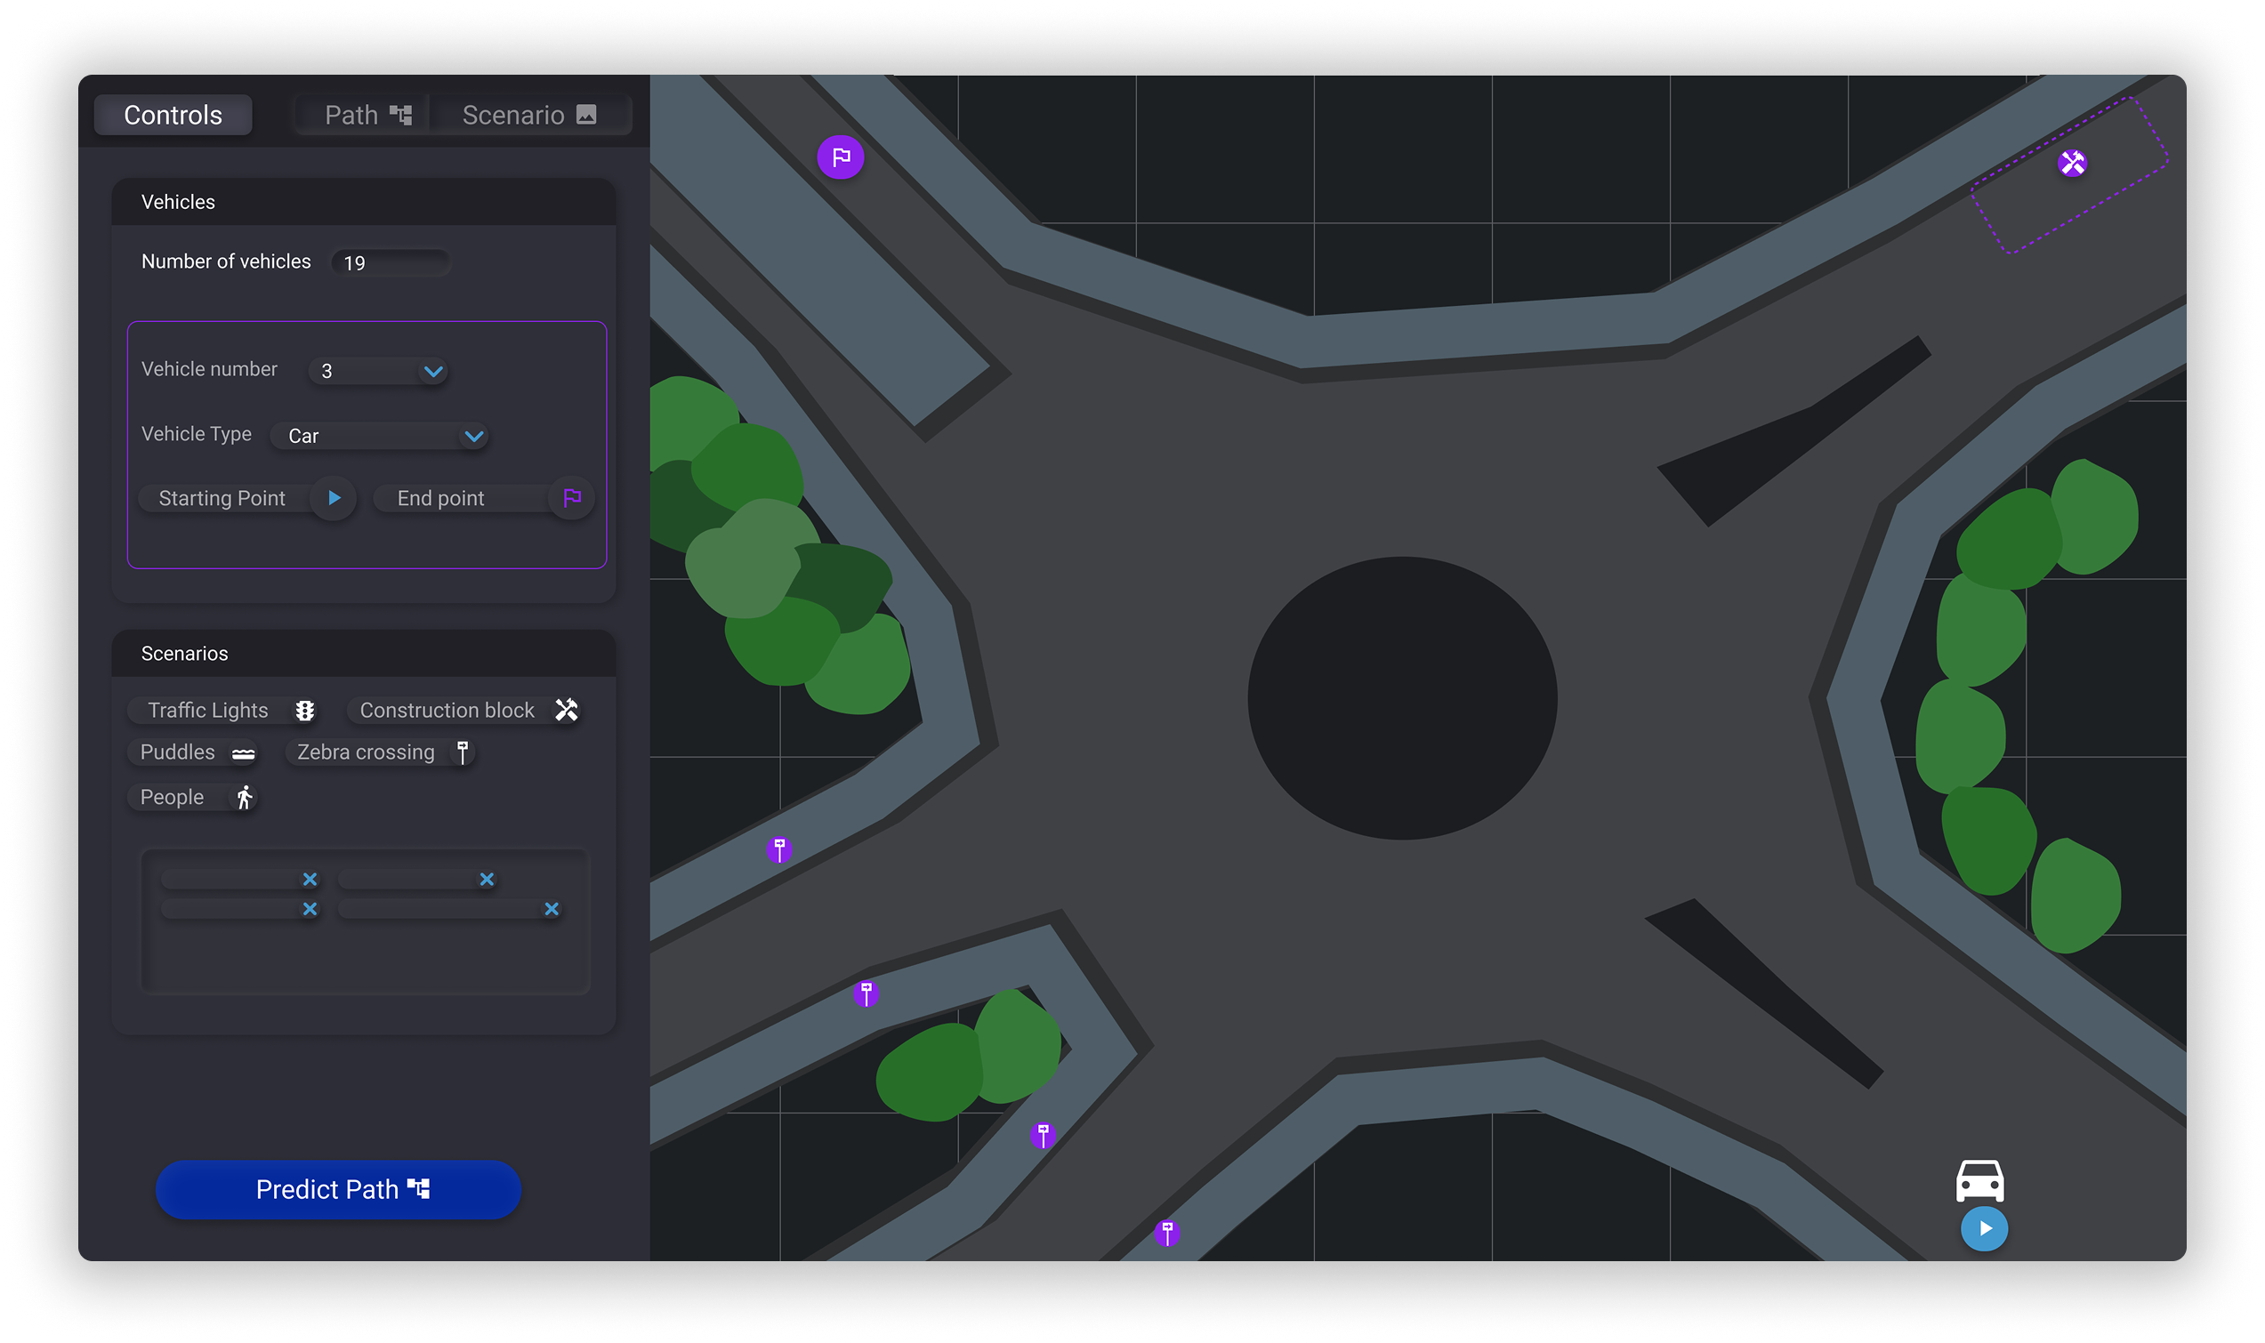The width and height of the screenshot is (2265, 1343).
Task: Select the People pedestrian icon
Action: 244,797
